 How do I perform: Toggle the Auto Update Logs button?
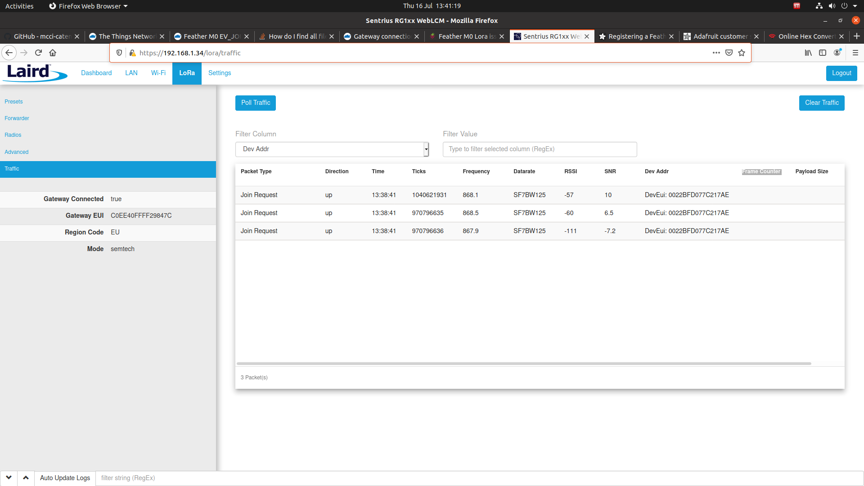point(65,478)
